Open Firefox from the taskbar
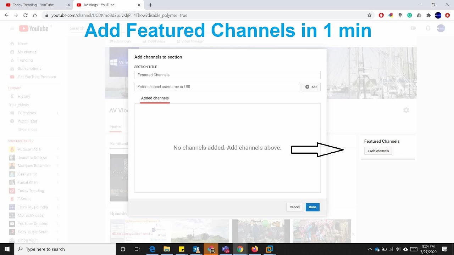This screenshot has width=454, height=255. [255, 249]
